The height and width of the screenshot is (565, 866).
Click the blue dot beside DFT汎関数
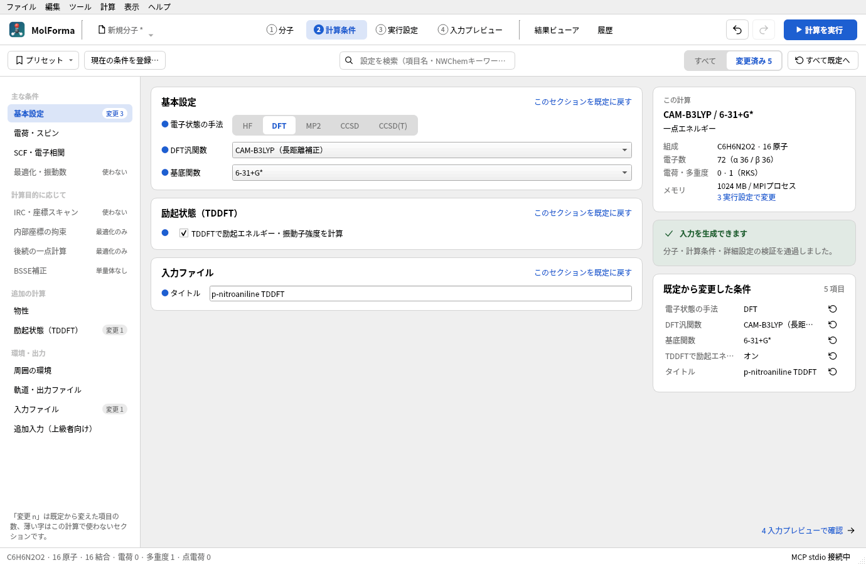coord(165,150)
